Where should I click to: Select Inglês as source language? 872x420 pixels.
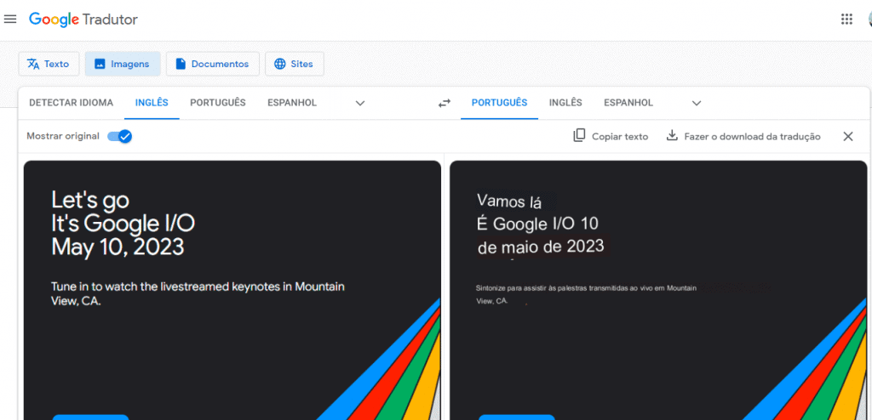pyautogui.click(x=152, y=103)
